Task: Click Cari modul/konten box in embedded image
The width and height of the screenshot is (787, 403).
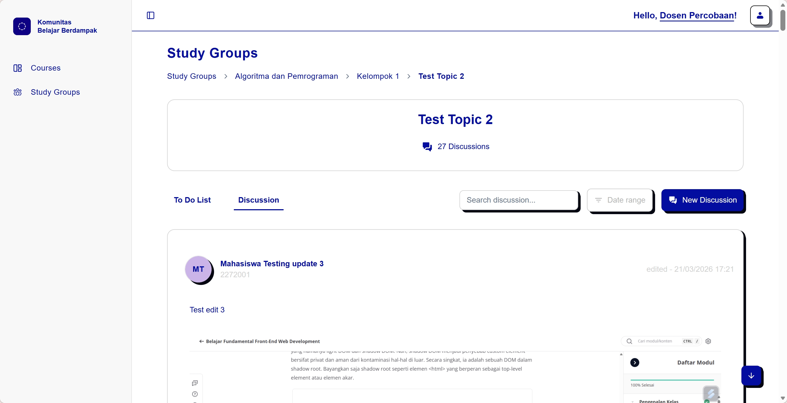Action: (661, 341)
